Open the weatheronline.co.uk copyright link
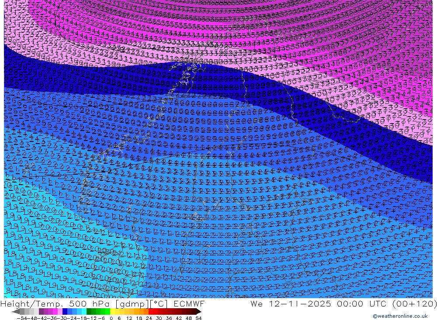Viewport: 437px width, 320px height. coord(400,316)
